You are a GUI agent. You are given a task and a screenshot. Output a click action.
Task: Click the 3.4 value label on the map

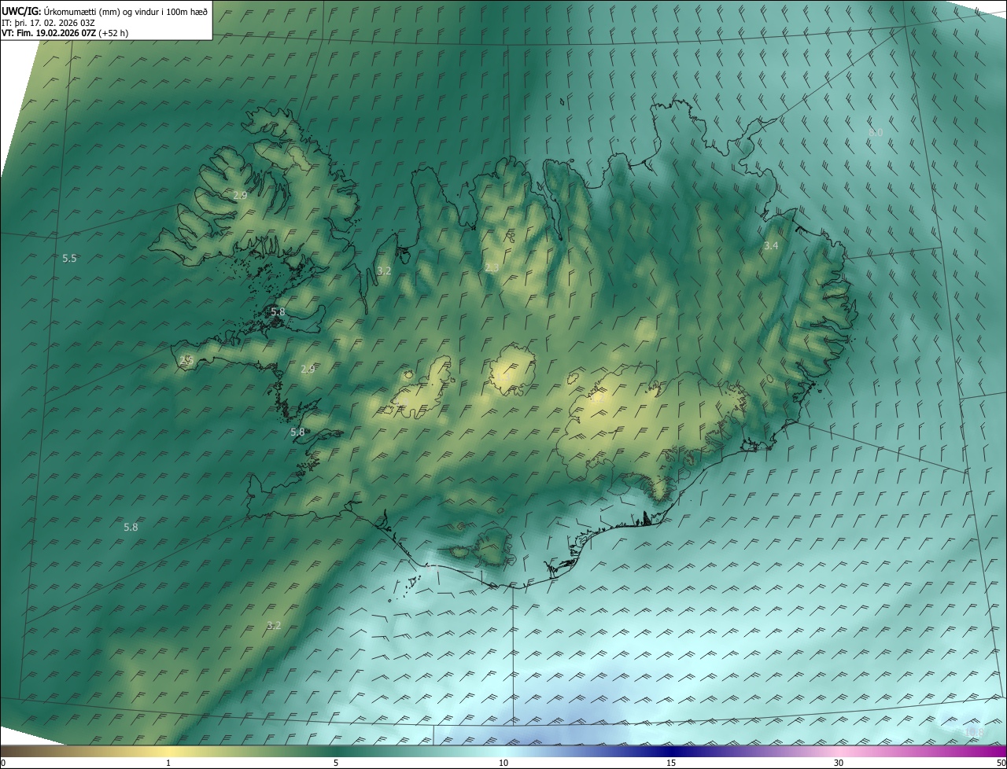771,246
